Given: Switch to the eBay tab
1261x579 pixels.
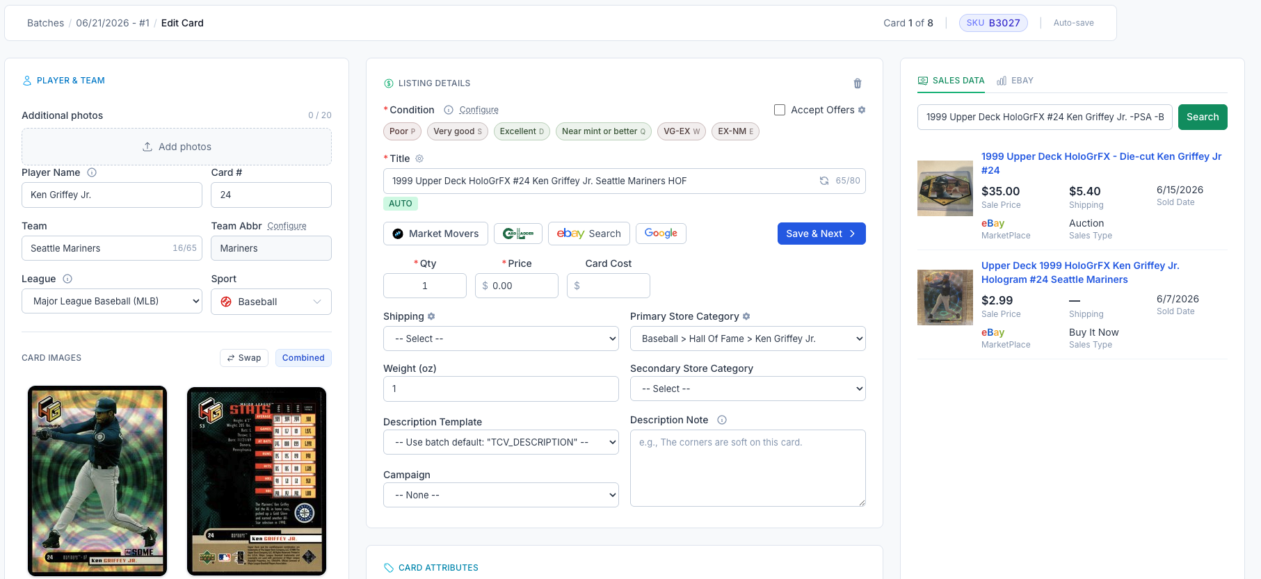Looking at the screenshot, I should tap(1015, 81).
